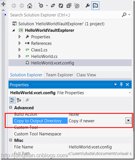Collapse the HelloWorldVaultExplorer project node
Screen dimensions: 135x160
coord(14,30)
